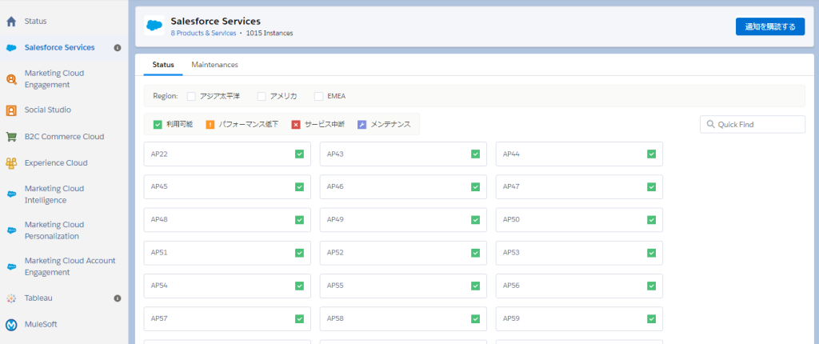Open Marketing Cloud Personalization in sidebar
819x344 pixels.
click(54, 230)
